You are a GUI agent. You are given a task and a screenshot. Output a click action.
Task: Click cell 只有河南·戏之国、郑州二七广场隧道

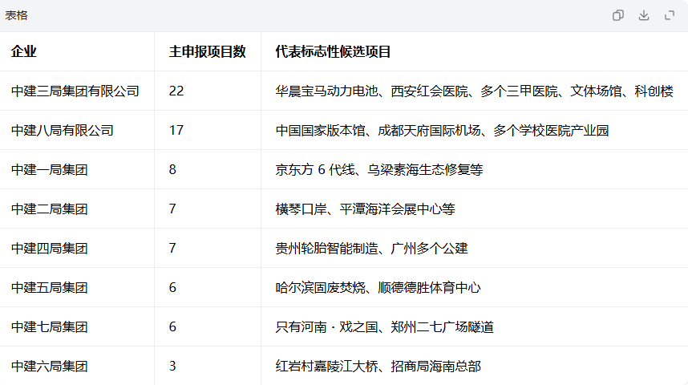pyautogui.click(x=384, y=326)
